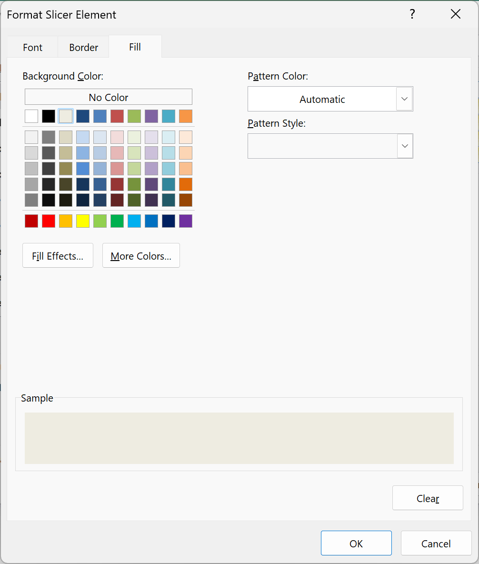This screenshot has width=479, height=564.
Task: Select light green swatch in standard colors row
Action: [x=100, y=221]
